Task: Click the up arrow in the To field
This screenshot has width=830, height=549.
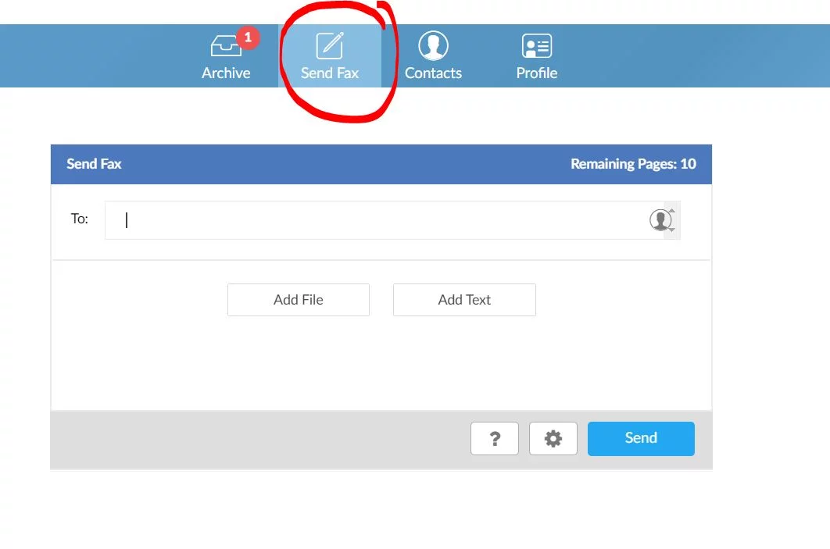Action: click(x=671, y=211)
